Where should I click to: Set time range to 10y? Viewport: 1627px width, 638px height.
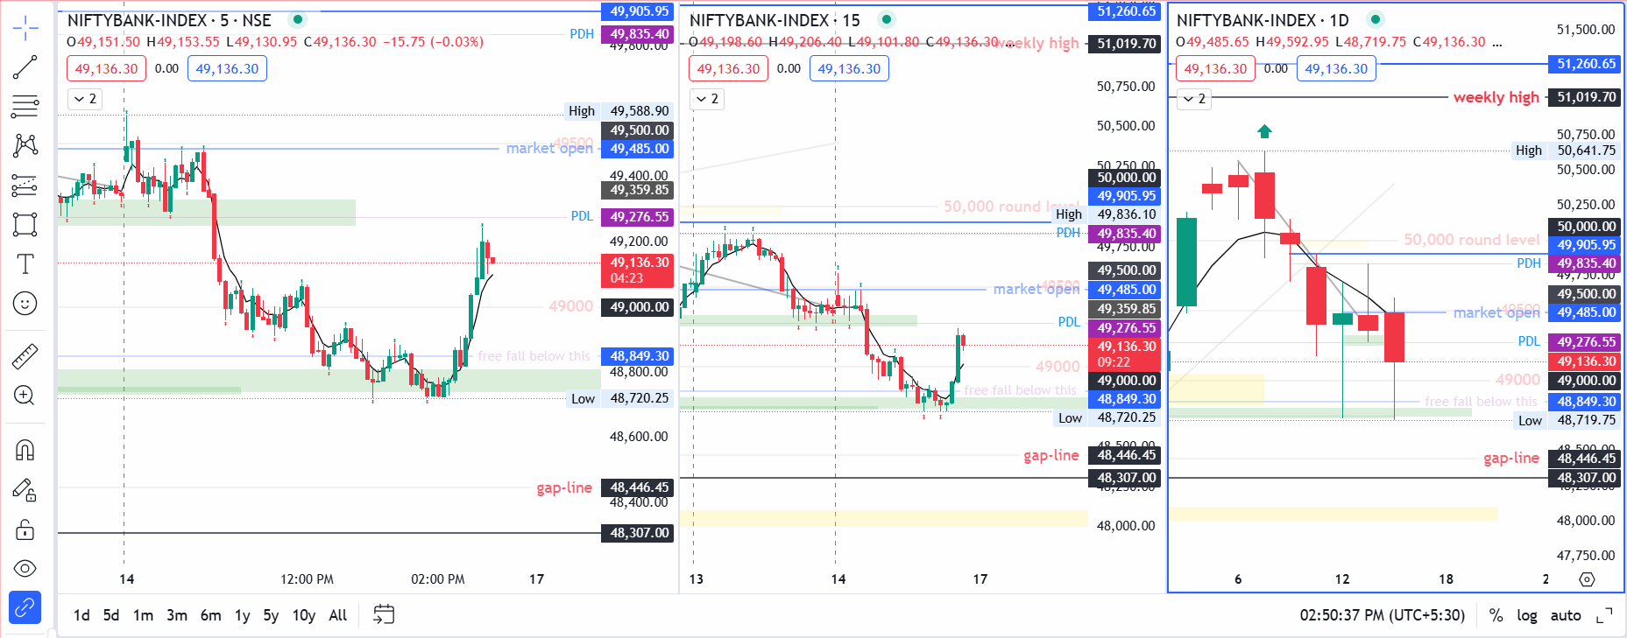tap(304, 615)
